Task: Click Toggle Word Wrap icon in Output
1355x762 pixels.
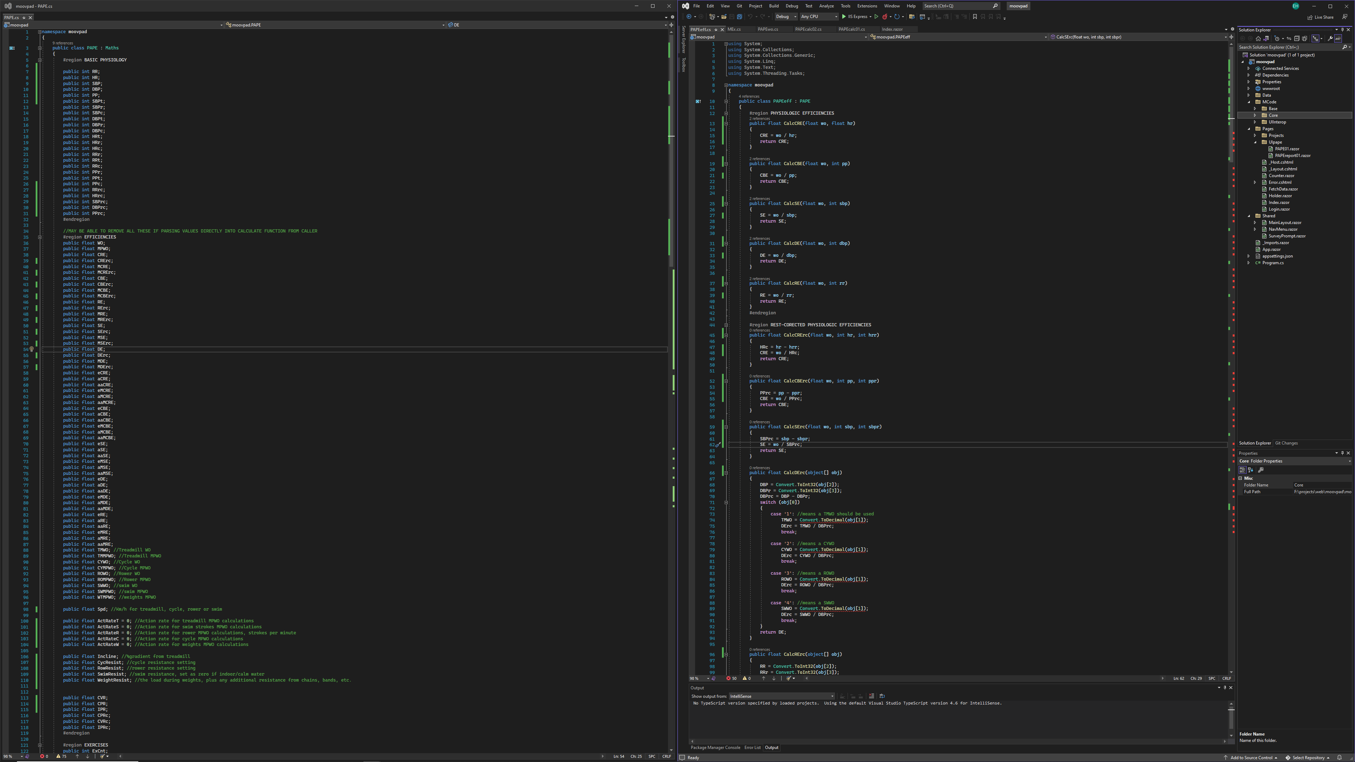Action: coord(882,696)
